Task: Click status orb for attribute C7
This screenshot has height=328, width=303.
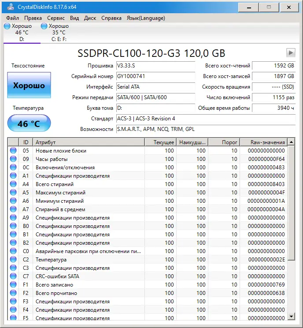Action: 13,276
